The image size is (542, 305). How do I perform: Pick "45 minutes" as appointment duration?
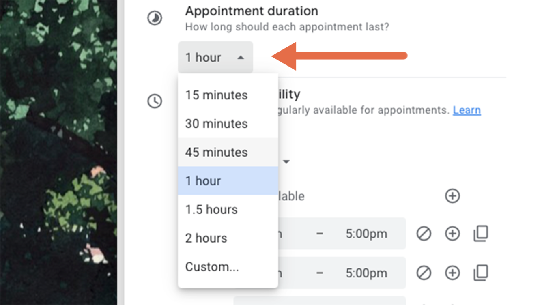pyautogui.click(x=216, y=152)
